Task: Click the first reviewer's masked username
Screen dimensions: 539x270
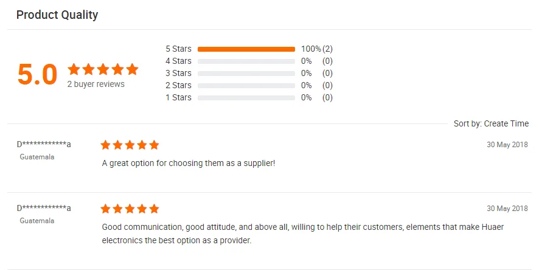Action: pos(44,144)
